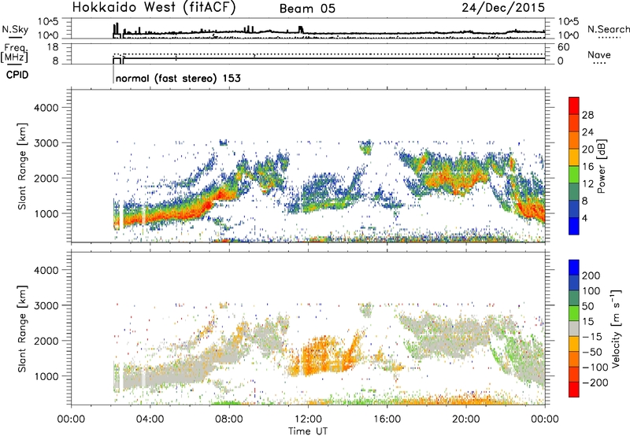Click the blue bottom of power color bar
The image size is (630, 436).
pos(574,227)
